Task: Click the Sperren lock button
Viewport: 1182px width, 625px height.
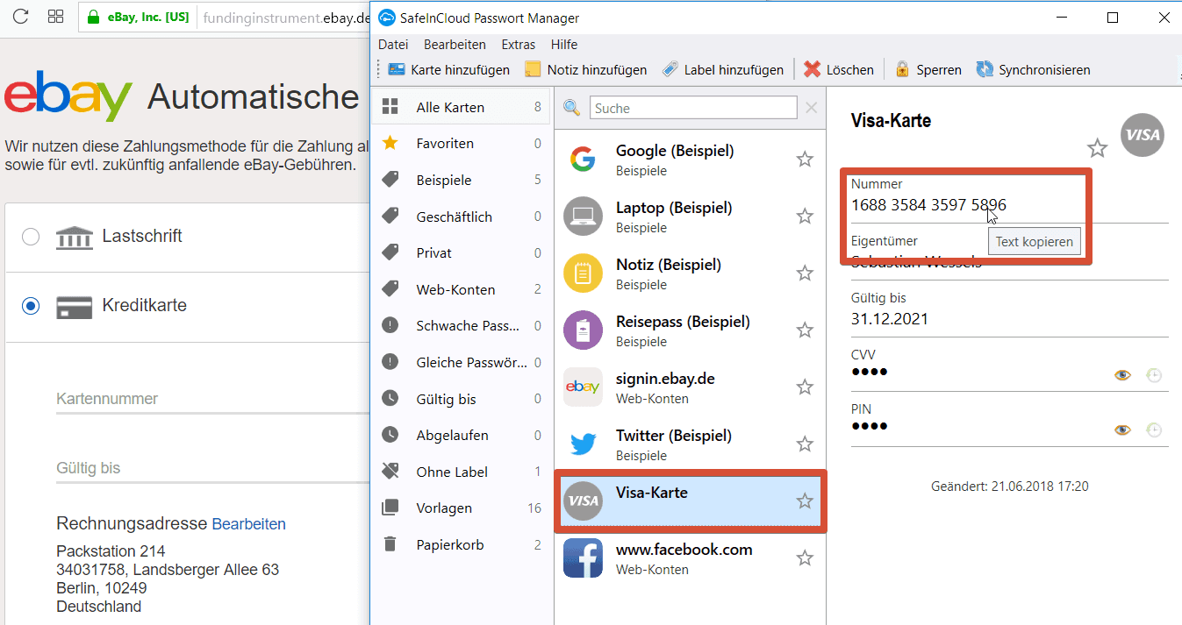Action: tap(928, 69)
